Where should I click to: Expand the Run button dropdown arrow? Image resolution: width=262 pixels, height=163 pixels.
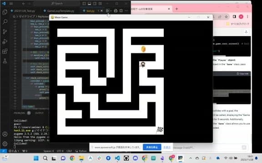click(111, 11)
